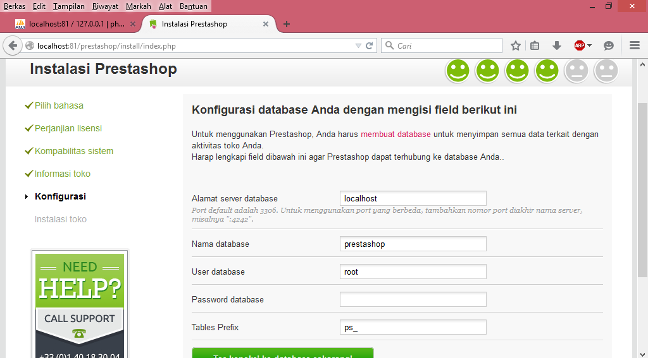Screen dimensions: 648x358
Task: Click the reload page icon
Action: point(370,46)
